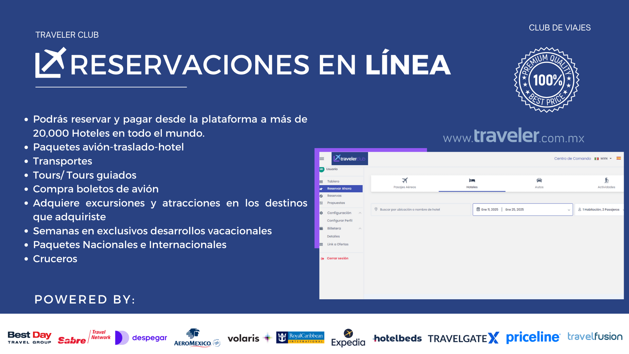Image resolution: width=629 pixels, height=354 pixels.
Task: Click the TravelerClub logo icon
Action: (348, 159)
